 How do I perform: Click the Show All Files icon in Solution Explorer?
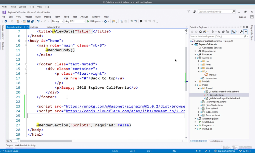227,32
